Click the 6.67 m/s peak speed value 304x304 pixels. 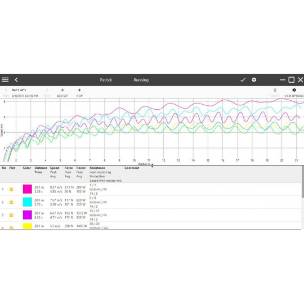56,213
